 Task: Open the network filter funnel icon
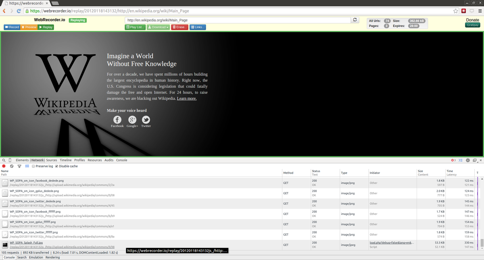pos(19,166)
